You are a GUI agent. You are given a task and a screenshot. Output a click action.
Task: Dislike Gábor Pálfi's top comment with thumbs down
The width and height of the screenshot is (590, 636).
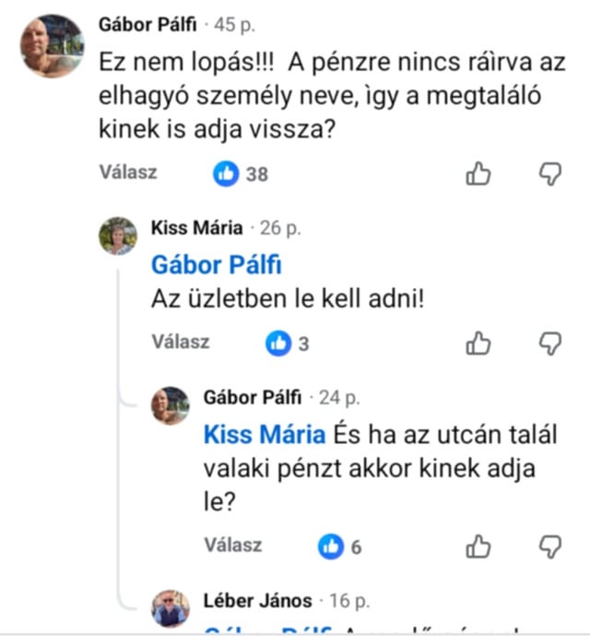click(550, 174)
